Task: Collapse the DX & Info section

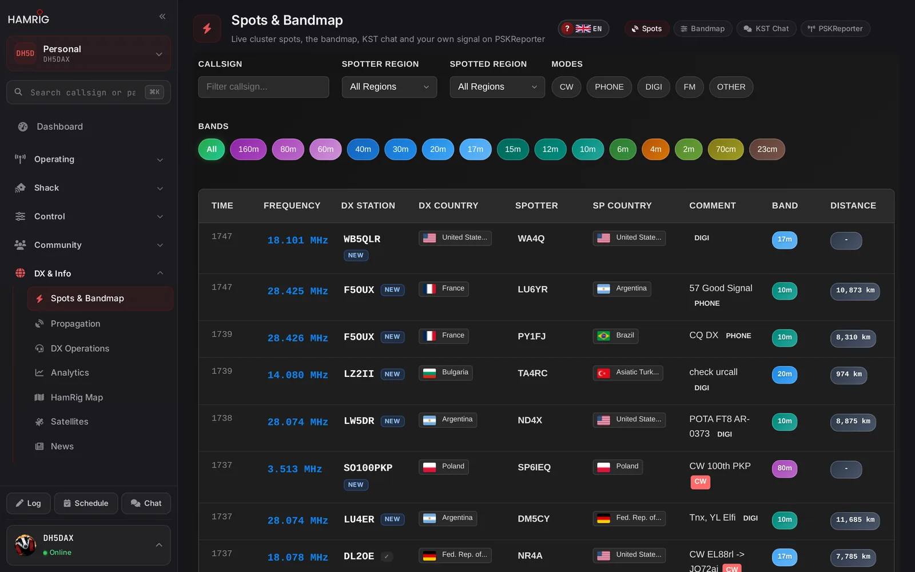Action: pos(89,273)
